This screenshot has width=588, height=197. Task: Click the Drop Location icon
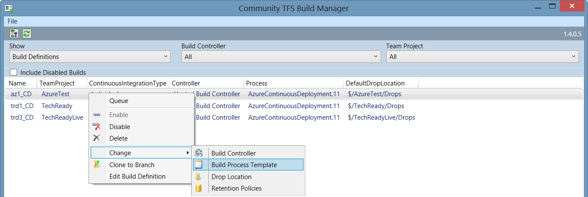199,176
